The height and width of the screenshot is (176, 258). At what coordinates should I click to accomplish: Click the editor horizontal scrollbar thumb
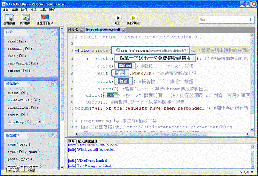144,134
